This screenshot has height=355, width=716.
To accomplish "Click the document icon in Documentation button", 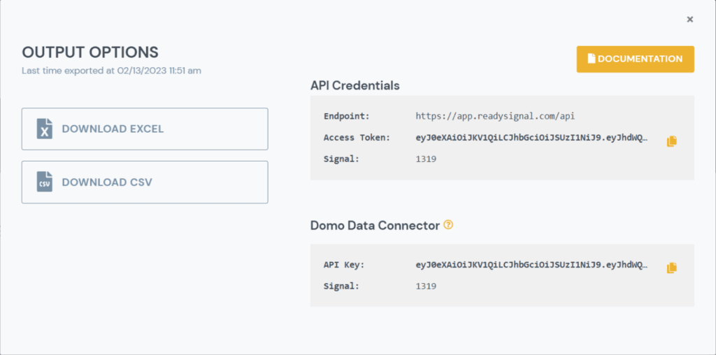I will click(x=591, y=59).
